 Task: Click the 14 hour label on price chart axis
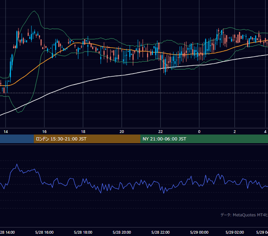point(6,132)
